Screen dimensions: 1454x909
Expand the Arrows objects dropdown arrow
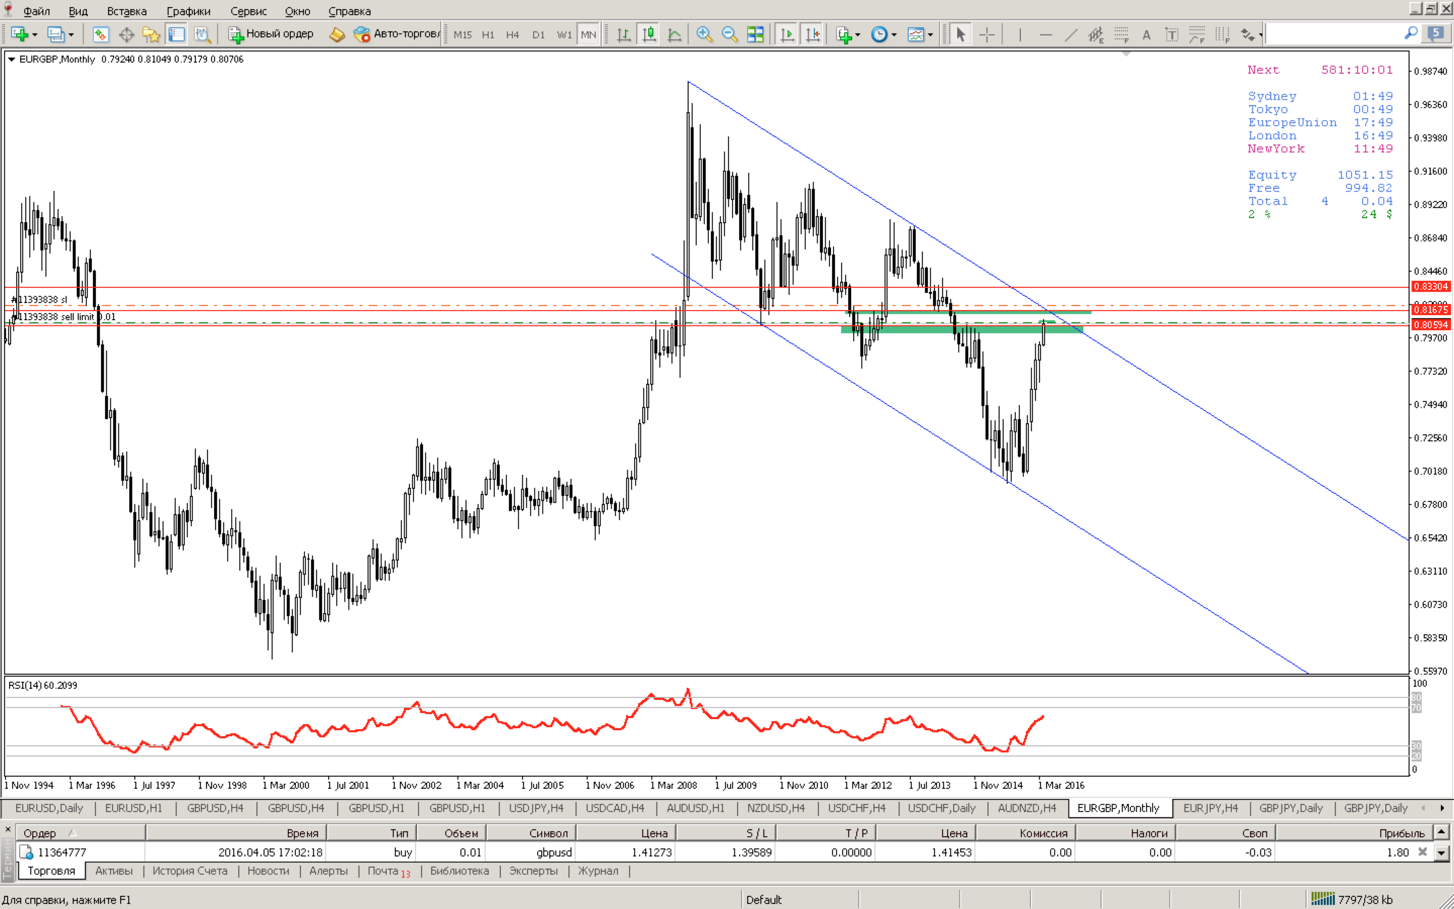point(1261,35)
